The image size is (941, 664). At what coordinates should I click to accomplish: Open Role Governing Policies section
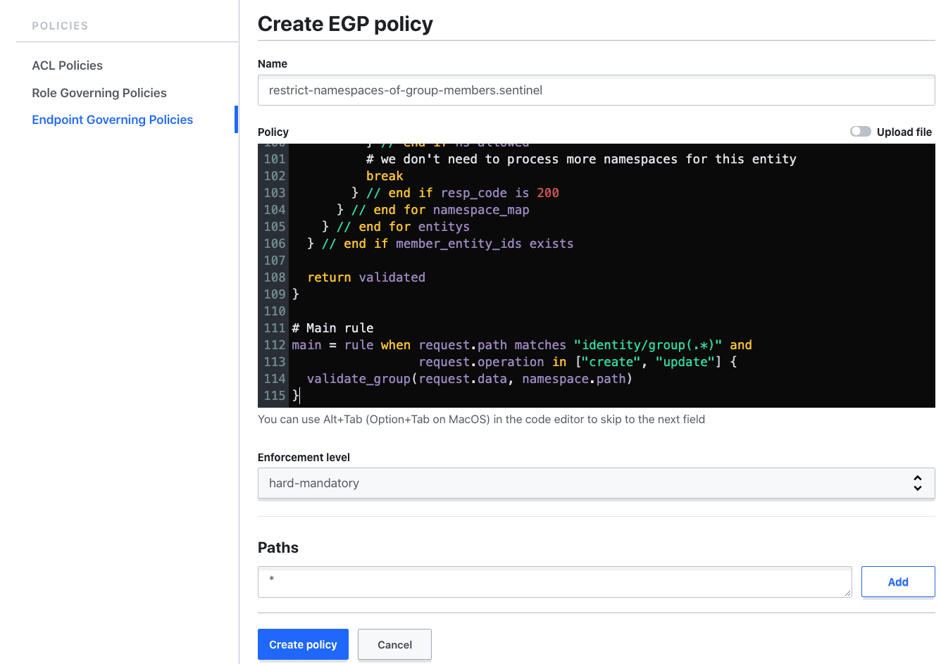click(x=99, y=93)
